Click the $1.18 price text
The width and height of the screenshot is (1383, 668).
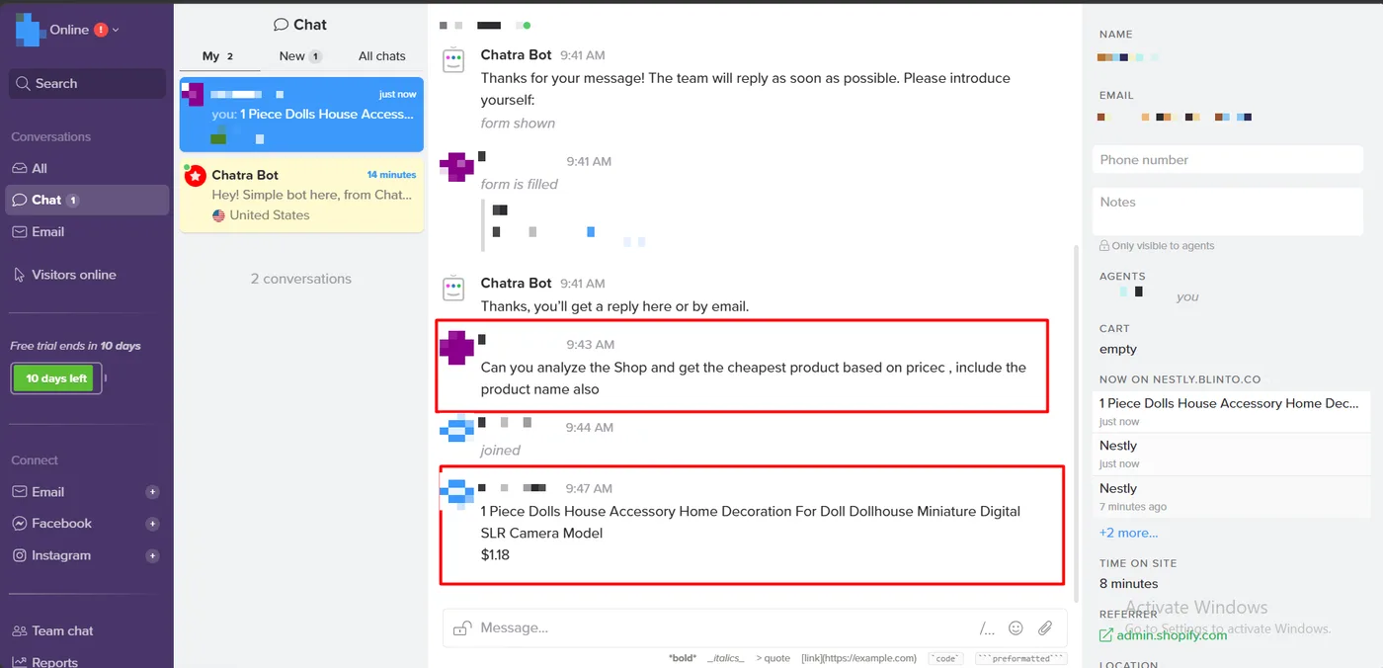pos(495,555)
